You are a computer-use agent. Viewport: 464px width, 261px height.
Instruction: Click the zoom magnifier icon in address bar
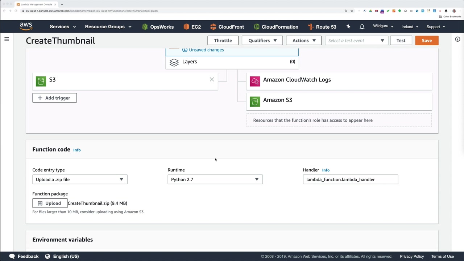click(346, 11)
